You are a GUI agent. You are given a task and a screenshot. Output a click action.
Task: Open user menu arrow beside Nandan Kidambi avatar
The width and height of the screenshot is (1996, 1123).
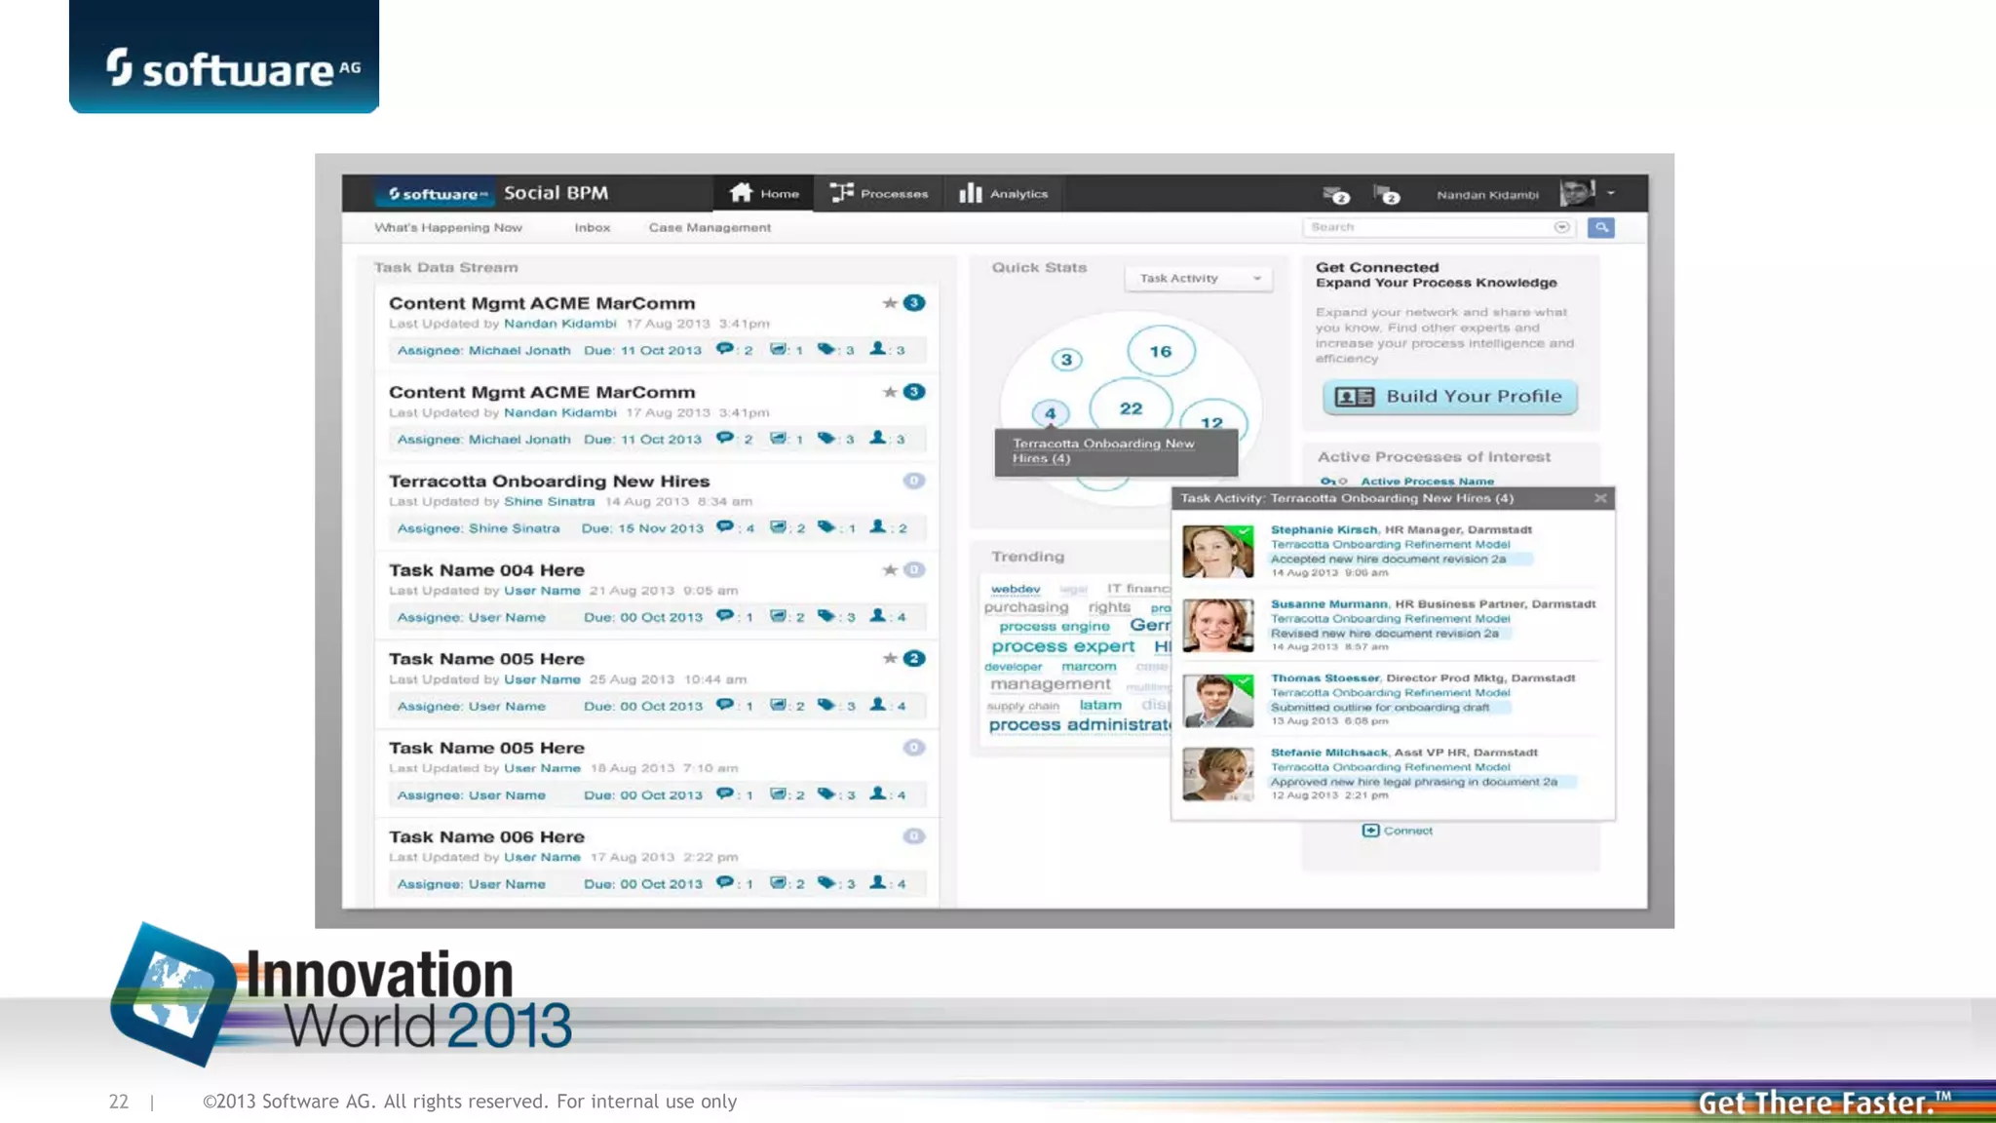point(1611,193)
